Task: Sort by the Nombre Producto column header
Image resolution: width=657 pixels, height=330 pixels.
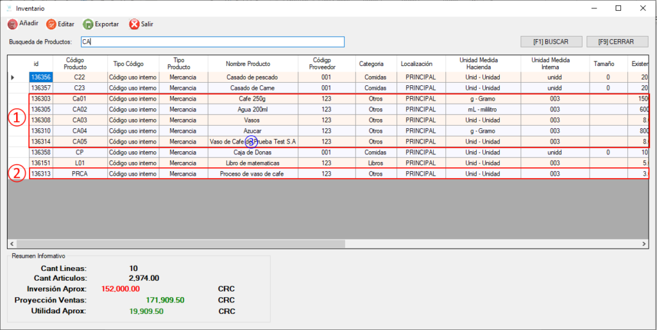Action: (248, 64)
